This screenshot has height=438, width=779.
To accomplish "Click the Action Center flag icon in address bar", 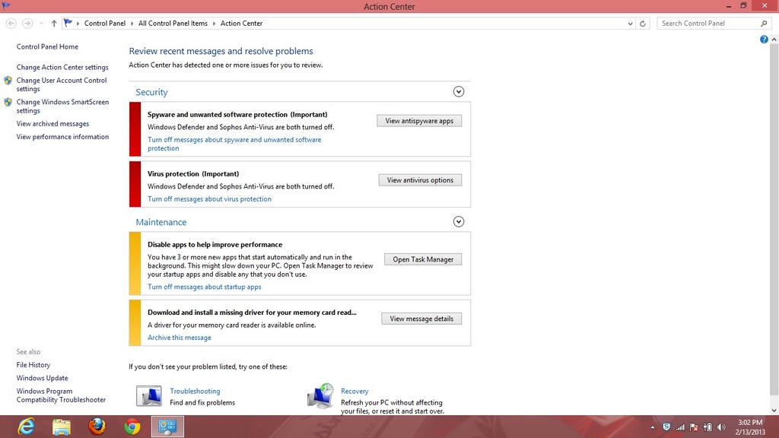I will (68, 23).
